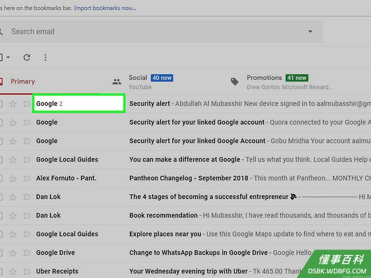Image resolution: width=371 pixels, height=278 pixels.
Task: Mark Gobu Mridha alert email as important
Action: point(26,141)
